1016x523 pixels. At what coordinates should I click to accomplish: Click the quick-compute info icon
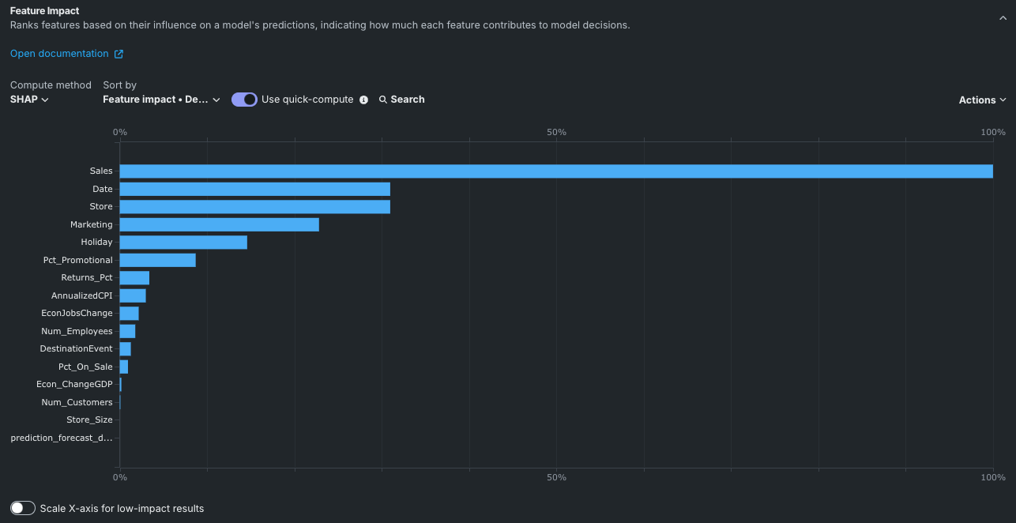coord(363,100)
